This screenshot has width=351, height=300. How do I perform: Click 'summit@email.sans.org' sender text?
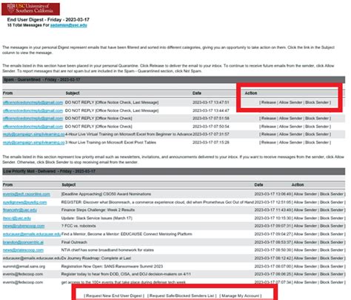[x=24, y=267]
